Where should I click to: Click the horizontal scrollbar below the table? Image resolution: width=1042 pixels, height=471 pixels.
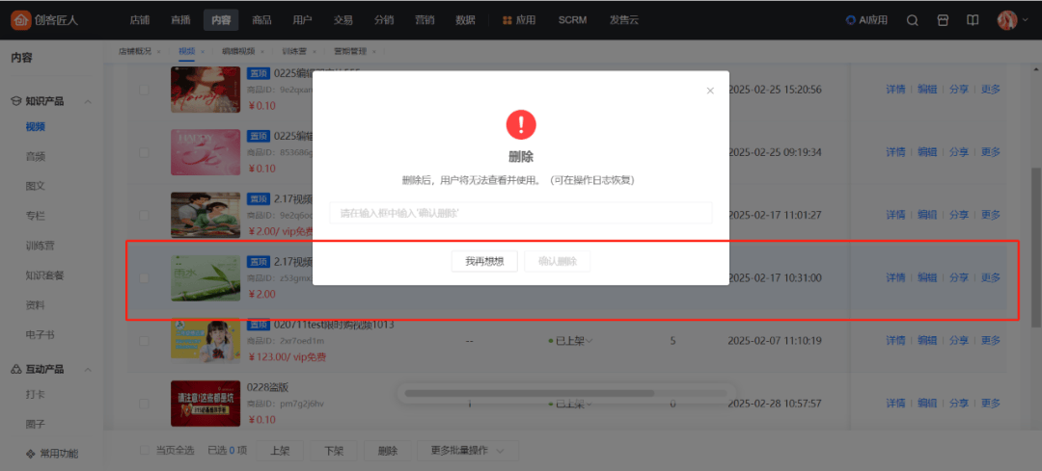coord(529,393)
